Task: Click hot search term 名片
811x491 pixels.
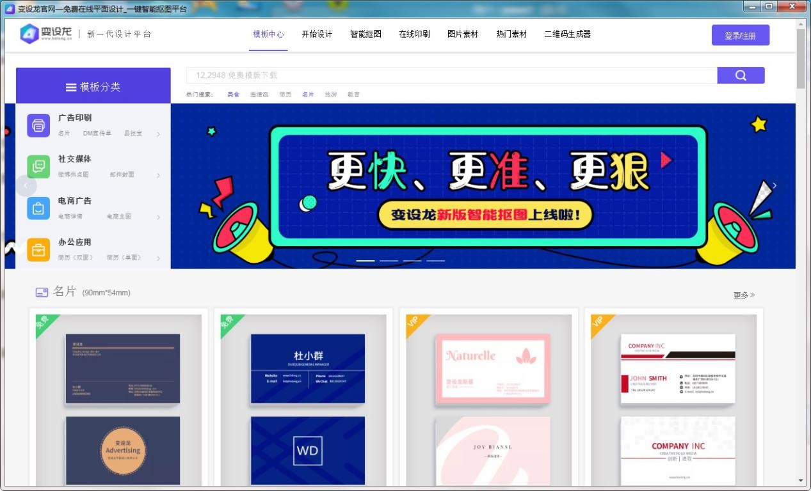Action: (308, 95)
